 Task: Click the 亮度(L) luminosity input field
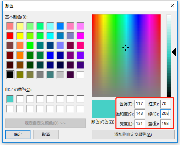pyautogui.click(x=140, y=124)
